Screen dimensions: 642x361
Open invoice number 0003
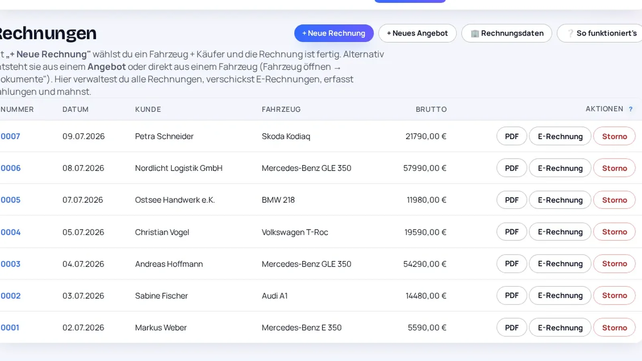click(x=10, y=264)
